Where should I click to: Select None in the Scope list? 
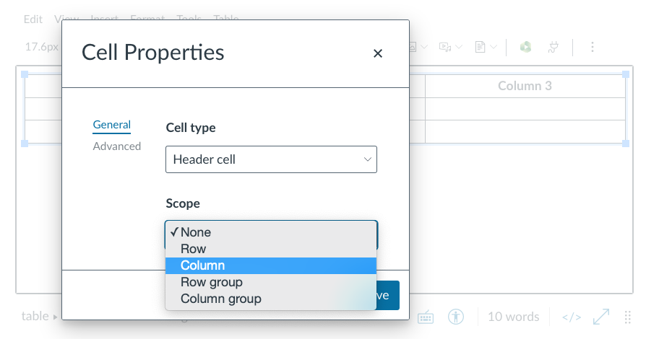click(271, 232)
